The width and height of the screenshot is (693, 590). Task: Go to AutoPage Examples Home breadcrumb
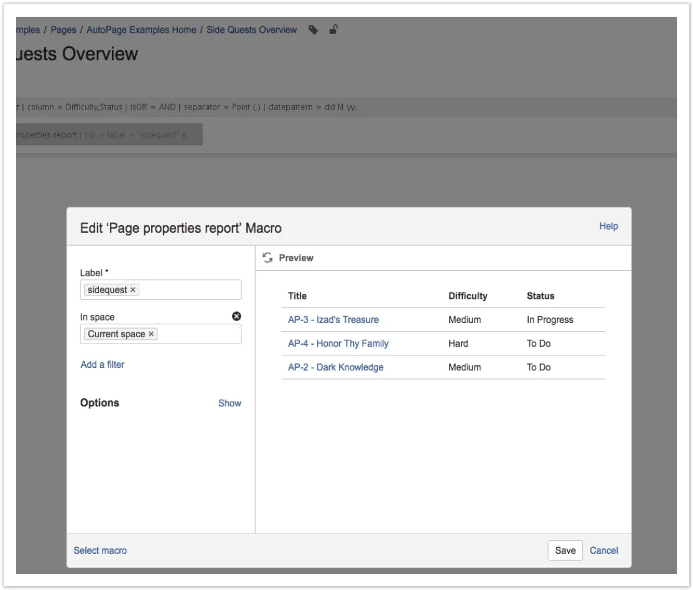pyautogui.click(x=141, y=30)
